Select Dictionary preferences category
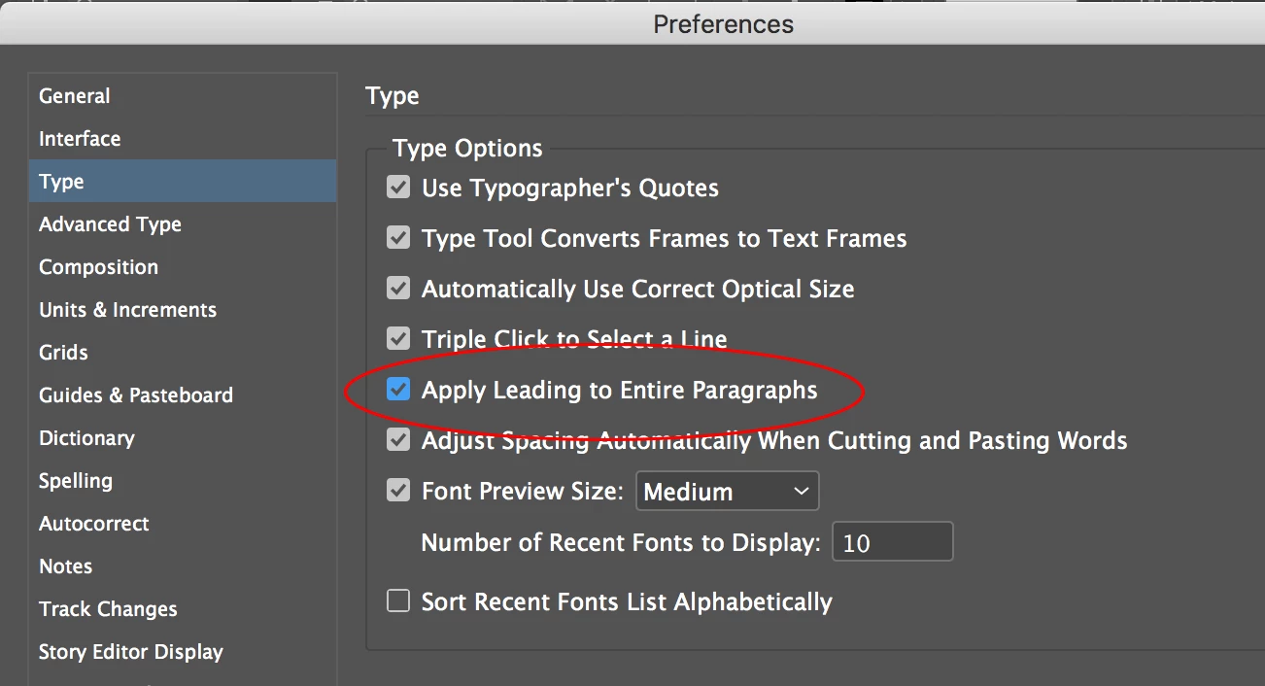 click(86, 438)
